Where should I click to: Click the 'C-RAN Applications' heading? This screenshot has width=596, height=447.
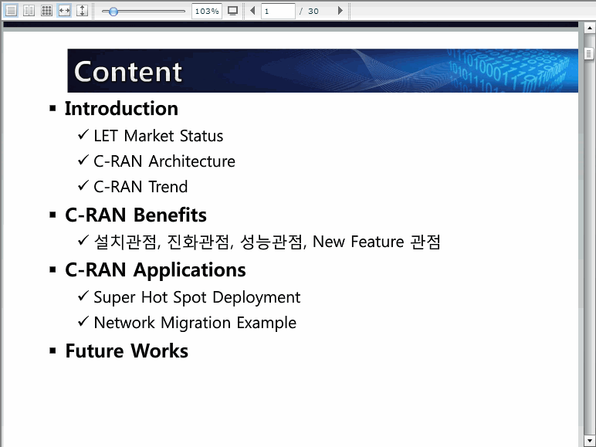(155, 271)
